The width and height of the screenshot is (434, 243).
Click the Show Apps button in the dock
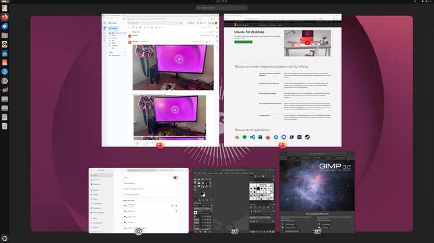pyautogui.click(x=5, y=238)
